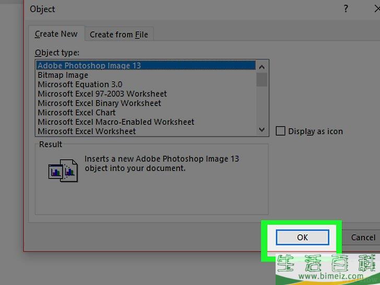
Task: Choose Microsoft Excel Chart from list
Action: 77,113
